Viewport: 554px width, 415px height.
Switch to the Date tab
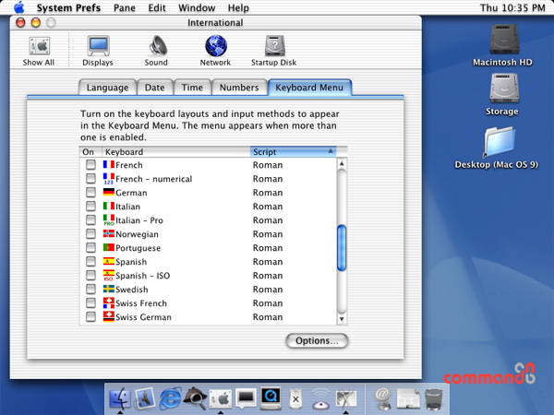tap(155, 88)
